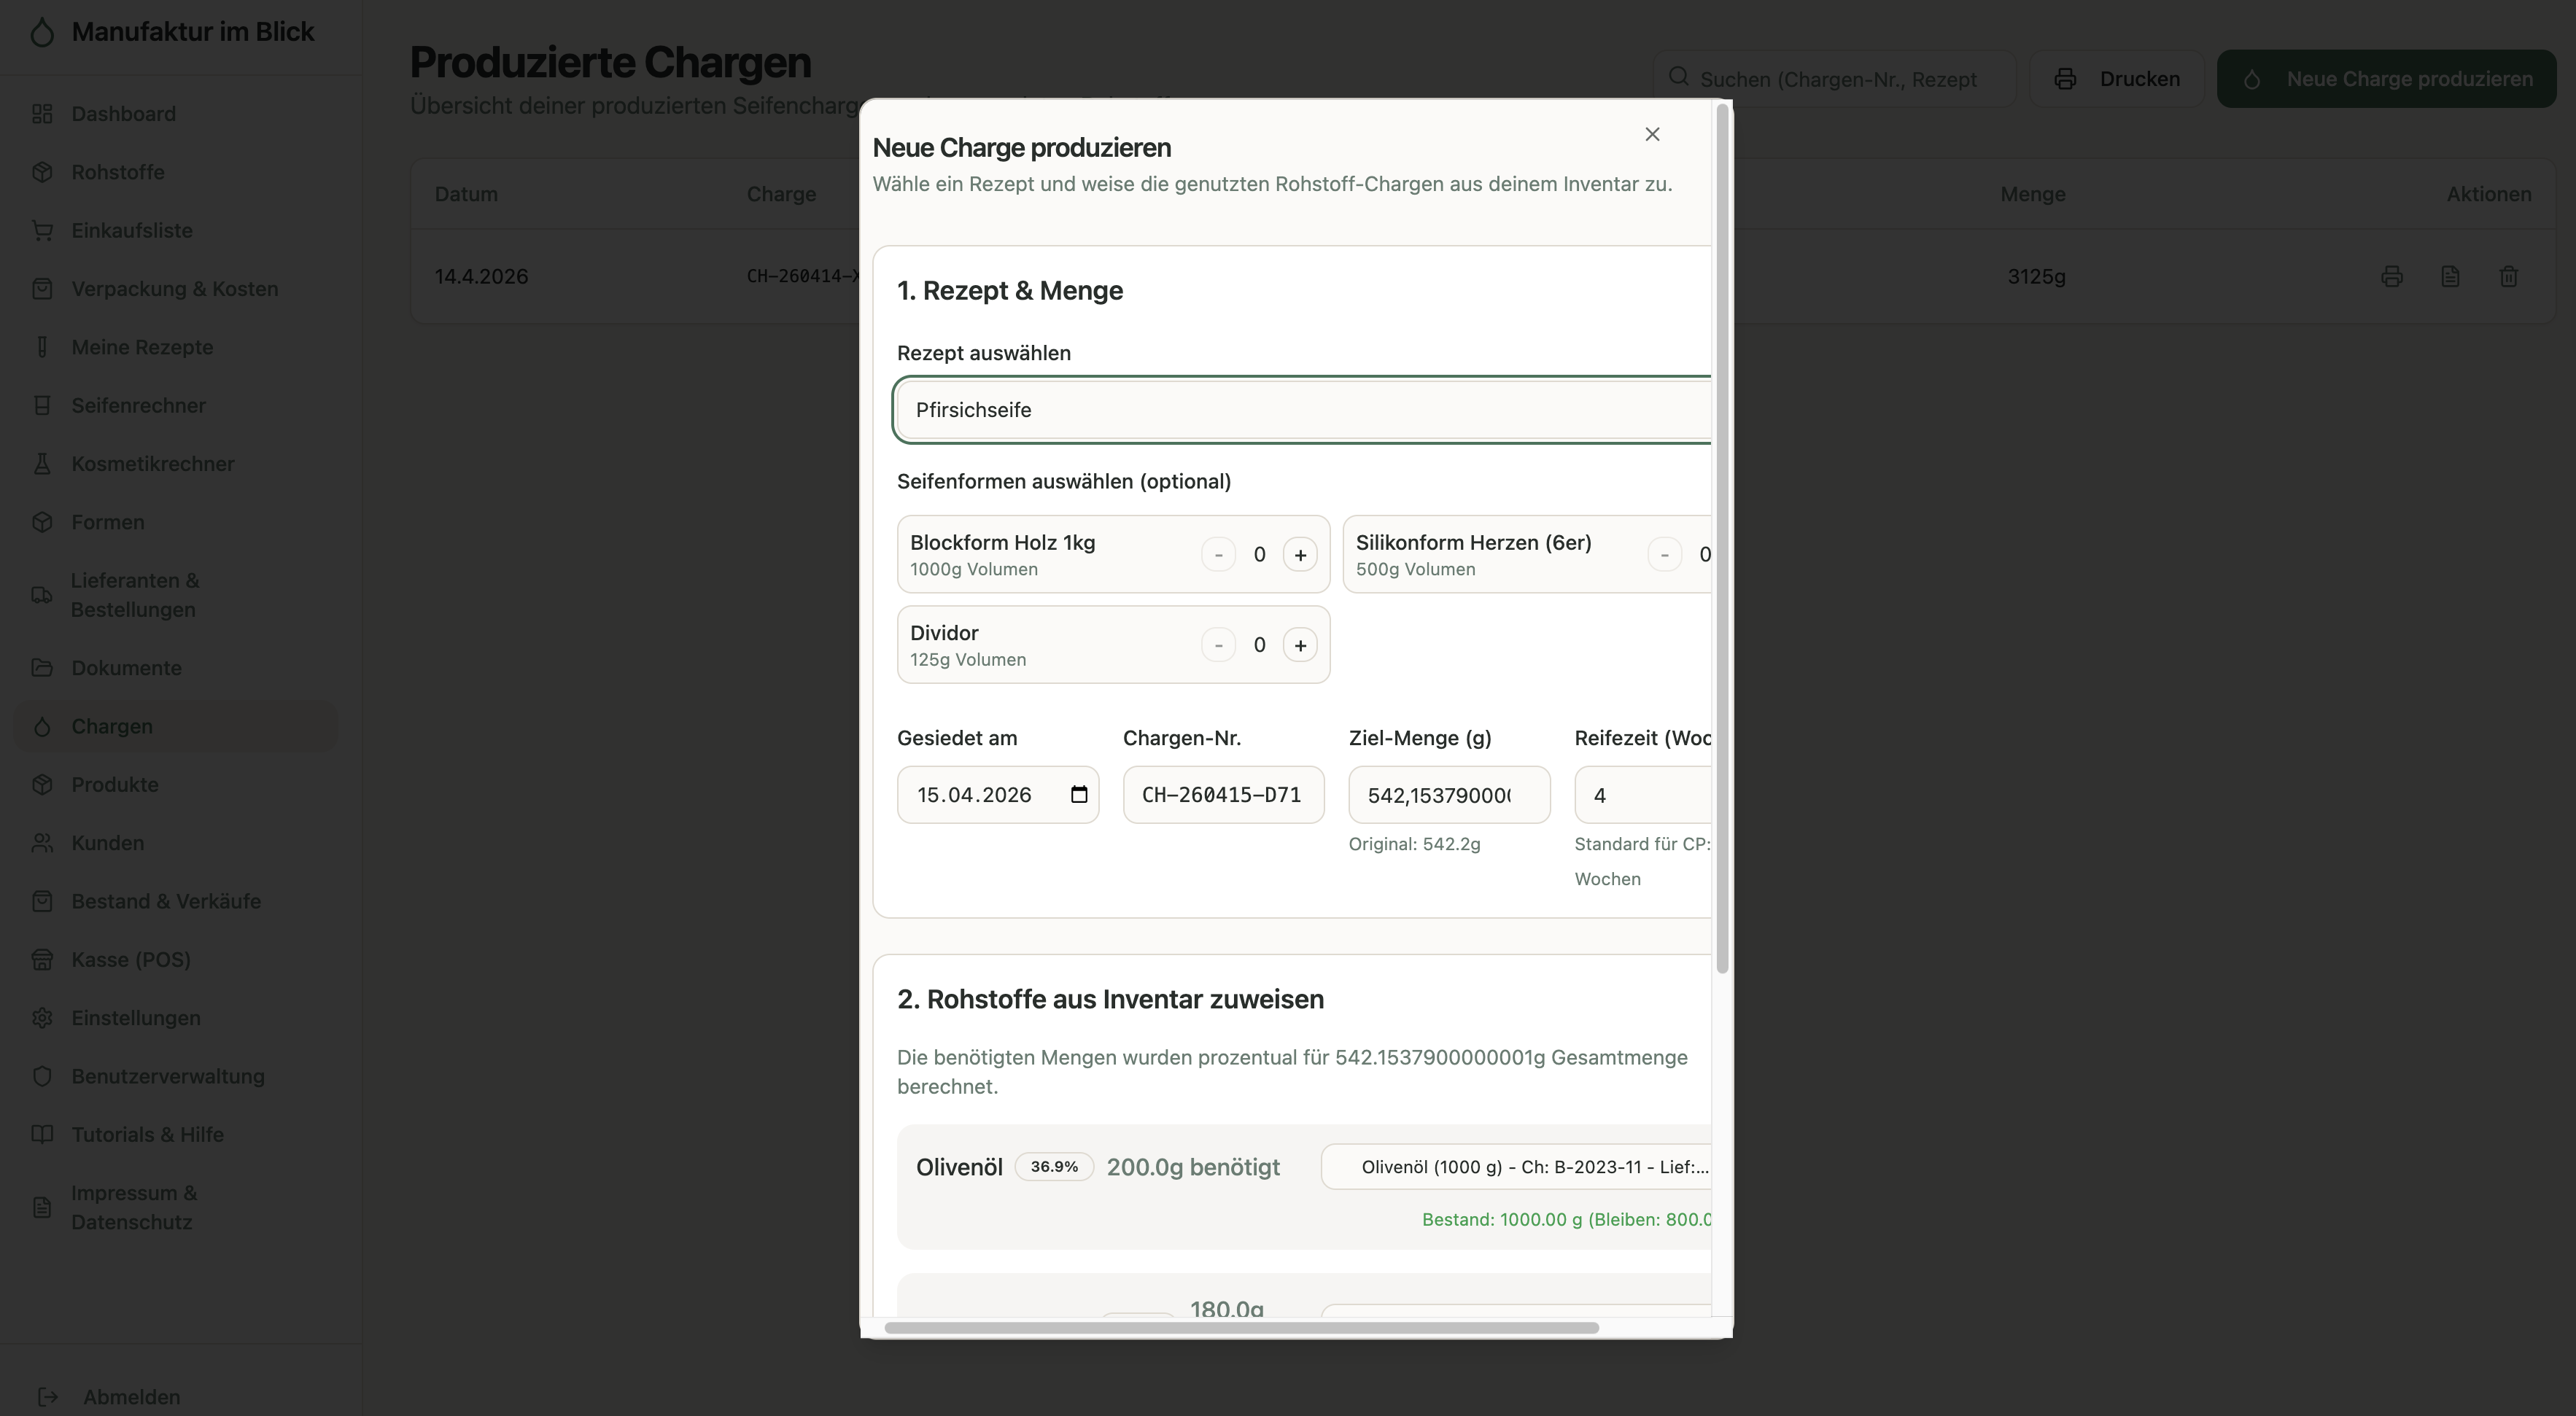
Task: Open the Gesiedet am calendar picker
Action: [1079, 795]
